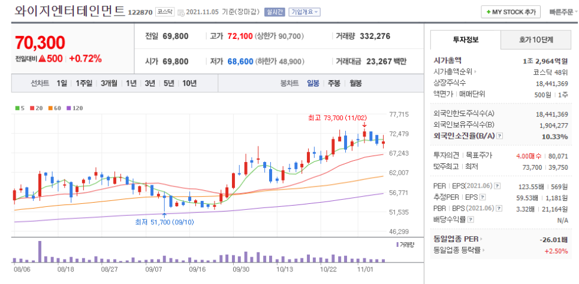Click the 09/30 date on chart axis
The image size is (579, 284).
click(x=240, y=269)
